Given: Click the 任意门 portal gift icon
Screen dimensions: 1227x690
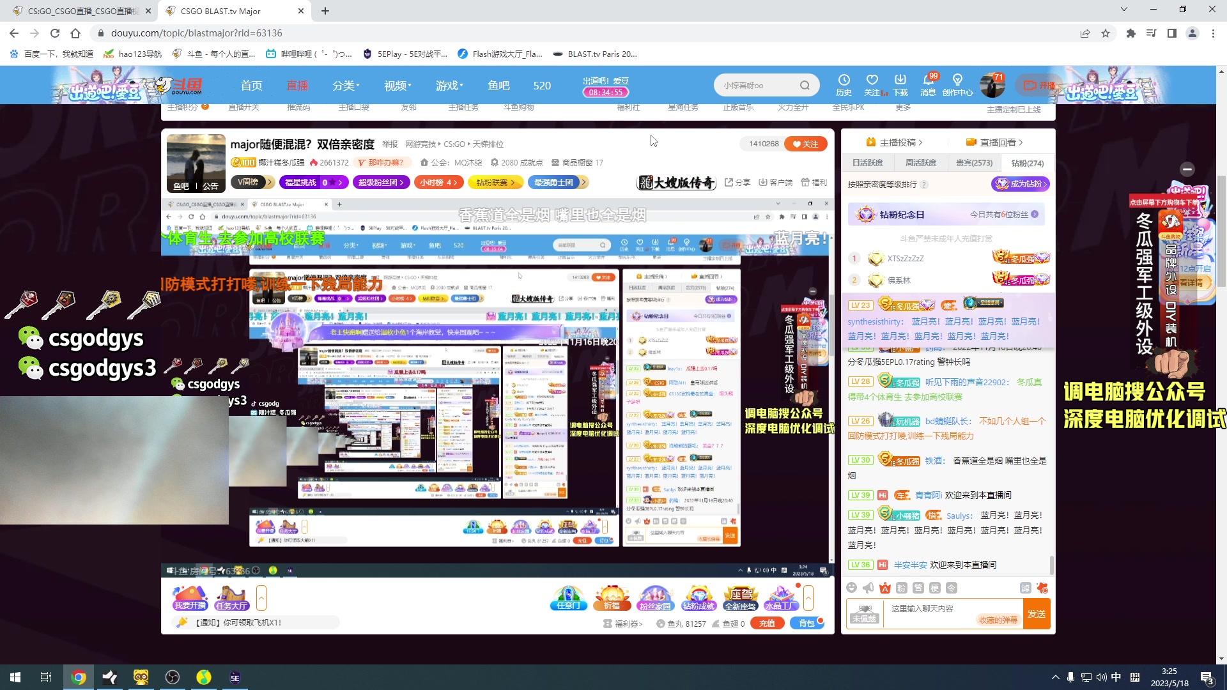Looking at the screenshot, I should pyautogui.click(x=568, y=598).
